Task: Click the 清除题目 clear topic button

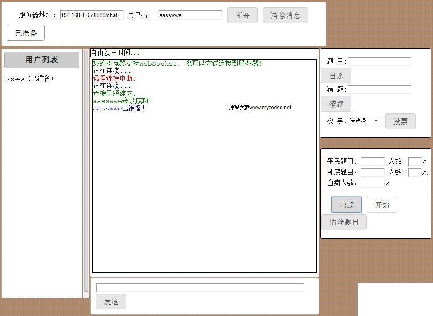Action: point(344,222)
